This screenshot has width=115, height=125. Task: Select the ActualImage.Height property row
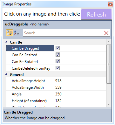(56, 81)
